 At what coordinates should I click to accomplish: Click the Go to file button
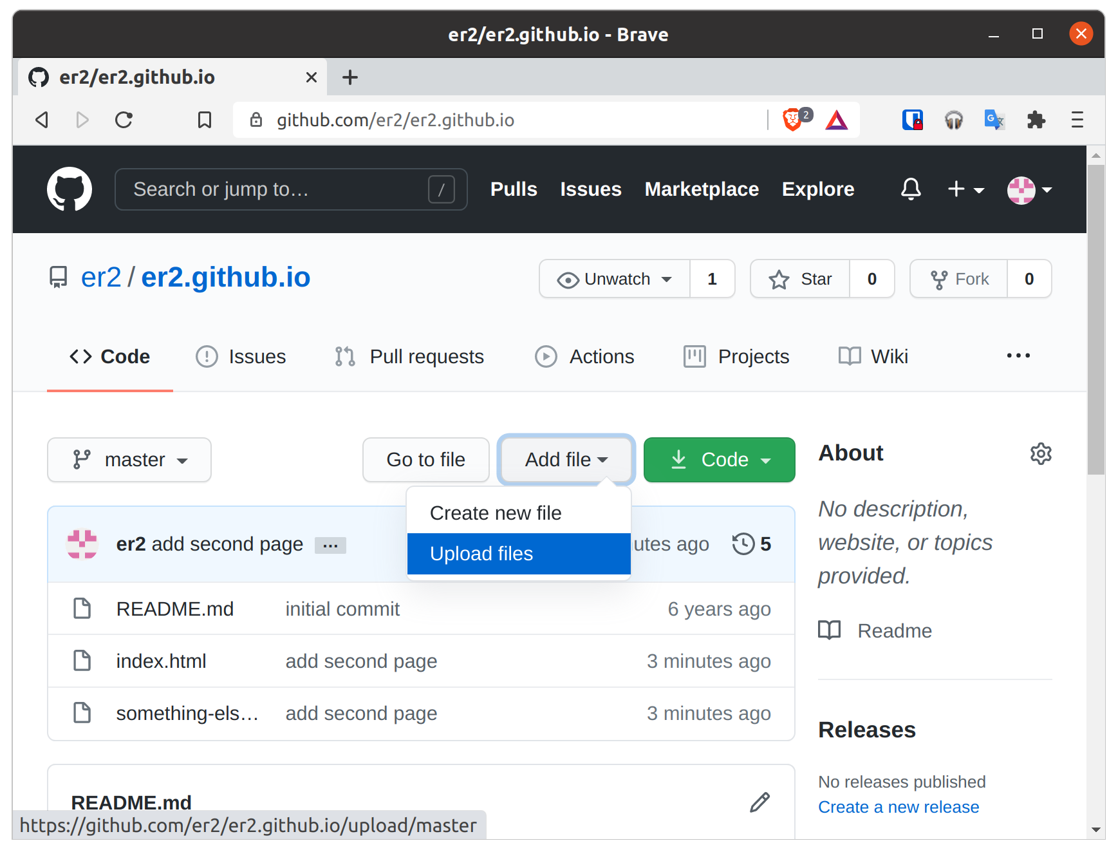pyautogui.click(x=426, y=460)
